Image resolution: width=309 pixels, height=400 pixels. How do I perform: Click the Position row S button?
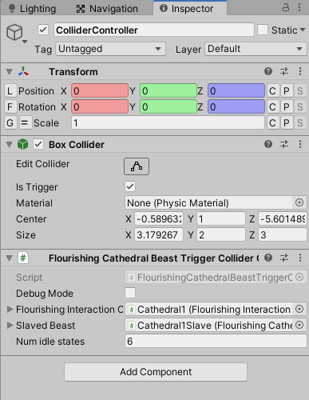click(300, 91)
